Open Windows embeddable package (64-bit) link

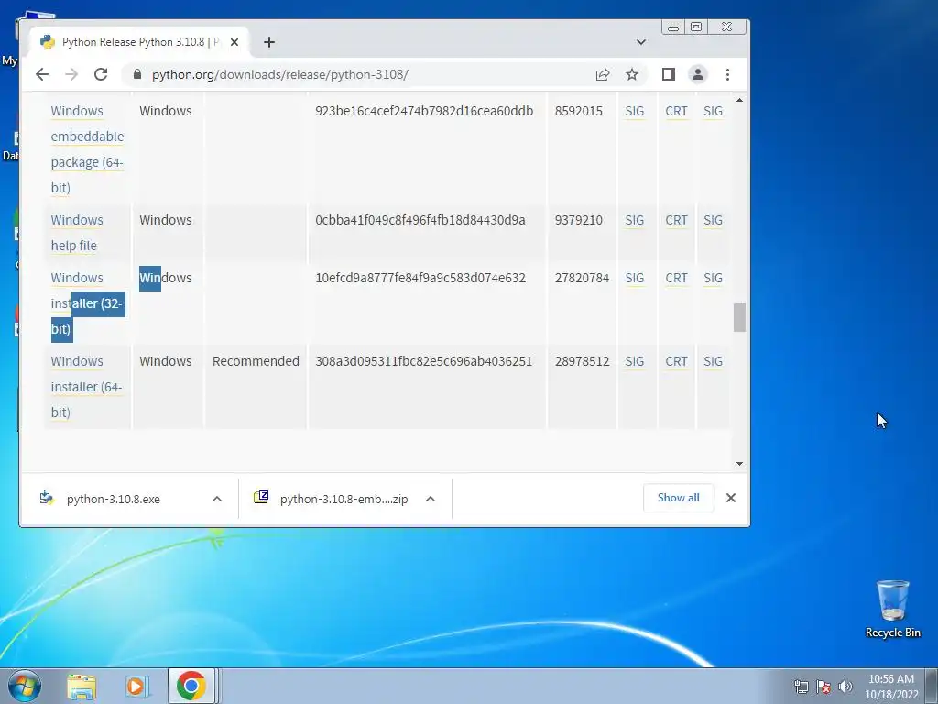tap(87, 149)
